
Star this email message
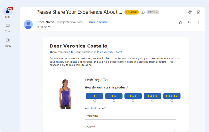click(180, 22)
